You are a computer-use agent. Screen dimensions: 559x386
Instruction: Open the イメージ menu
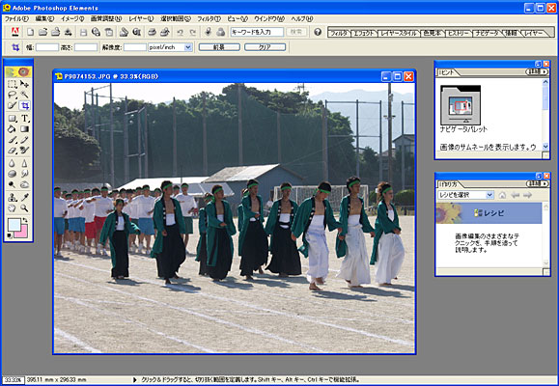tap(72, 19)
